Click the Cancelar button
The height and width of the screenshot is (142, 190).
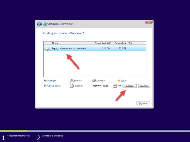coord(144,86)
